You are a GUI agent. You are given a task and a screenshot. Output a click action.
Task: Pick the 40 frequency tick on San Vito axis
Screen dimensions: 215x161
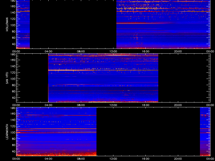[14, 98]
